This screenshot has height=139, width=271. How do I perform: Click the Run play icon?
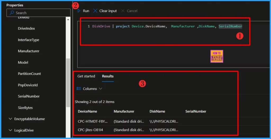[x=79, y=11]
